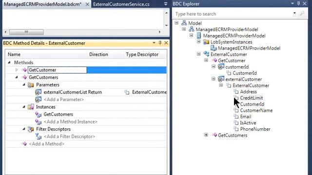The height and width of the screenshot is (175, 312).
Task: Collapse the customerId parameter node
Action: (214, 66)
